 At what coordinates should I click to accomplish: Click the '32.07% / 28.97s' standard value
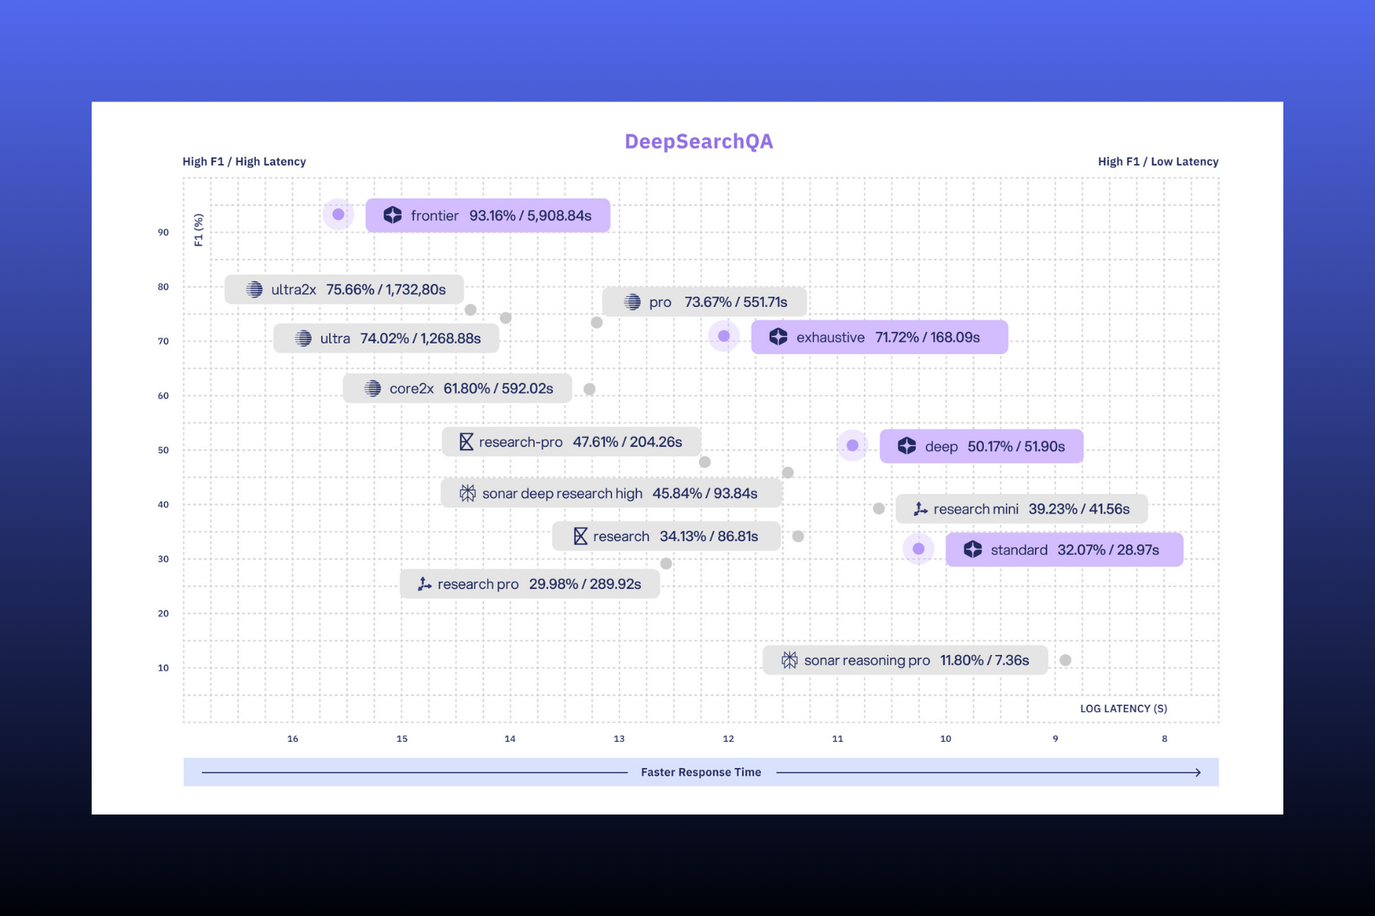coord(1108,550)
